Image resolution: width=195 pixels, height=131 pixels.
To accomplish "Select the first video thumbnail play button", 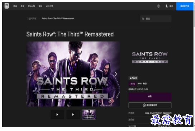I will coord(57,115).
